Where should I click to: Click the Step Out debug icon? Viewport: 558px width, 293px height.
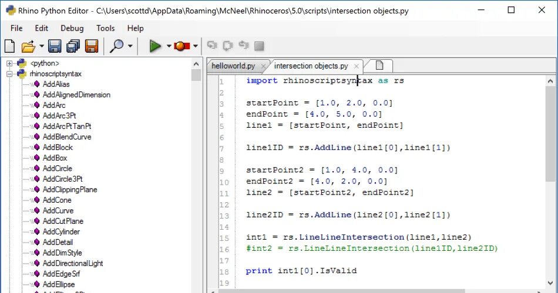click(244, 46)
